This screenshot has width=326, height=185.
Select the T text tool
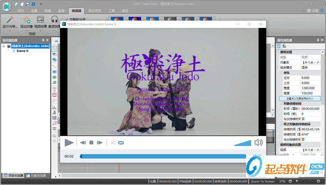[x=54, y=89]
